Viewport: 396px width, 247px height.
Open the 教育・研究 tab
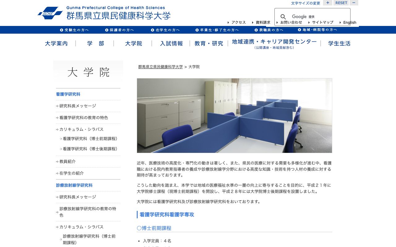tap(209, 44)
